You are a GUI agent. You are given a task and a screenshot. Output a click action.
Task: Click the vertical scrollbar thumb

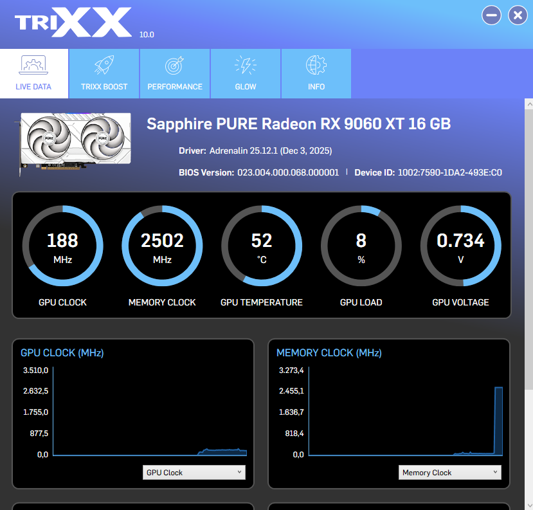529,250
